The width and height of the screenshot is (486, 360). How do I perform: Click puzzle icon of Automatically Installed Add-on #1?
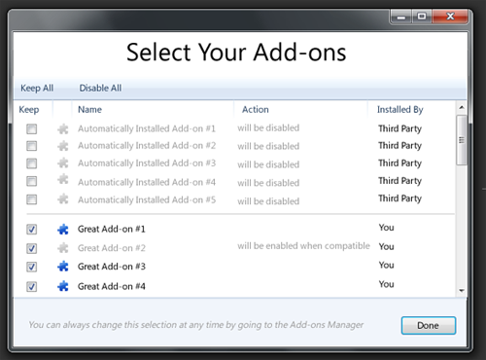coord(63,129)
